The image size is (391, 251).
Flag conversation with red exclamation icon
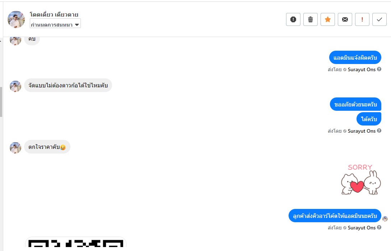362,19
